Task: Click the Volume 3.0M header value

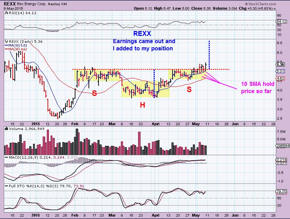Action: (225, 8)
